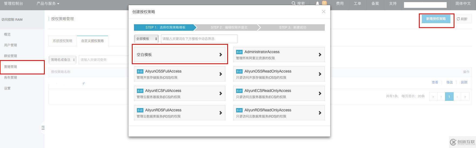Click the 新建授权策略 button
Viewport: 476px width, 148px height.
click(436, 19)
